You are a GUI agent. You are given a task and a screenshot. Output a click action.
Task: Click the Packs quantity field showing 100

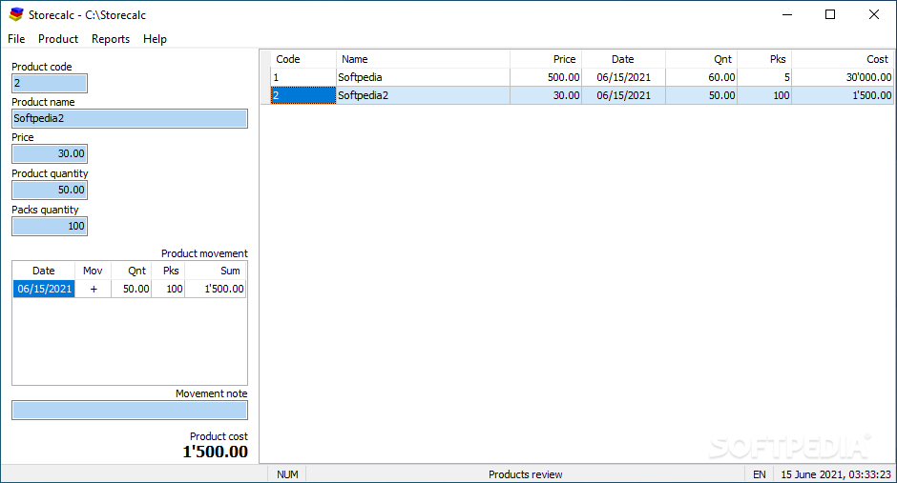50,226
